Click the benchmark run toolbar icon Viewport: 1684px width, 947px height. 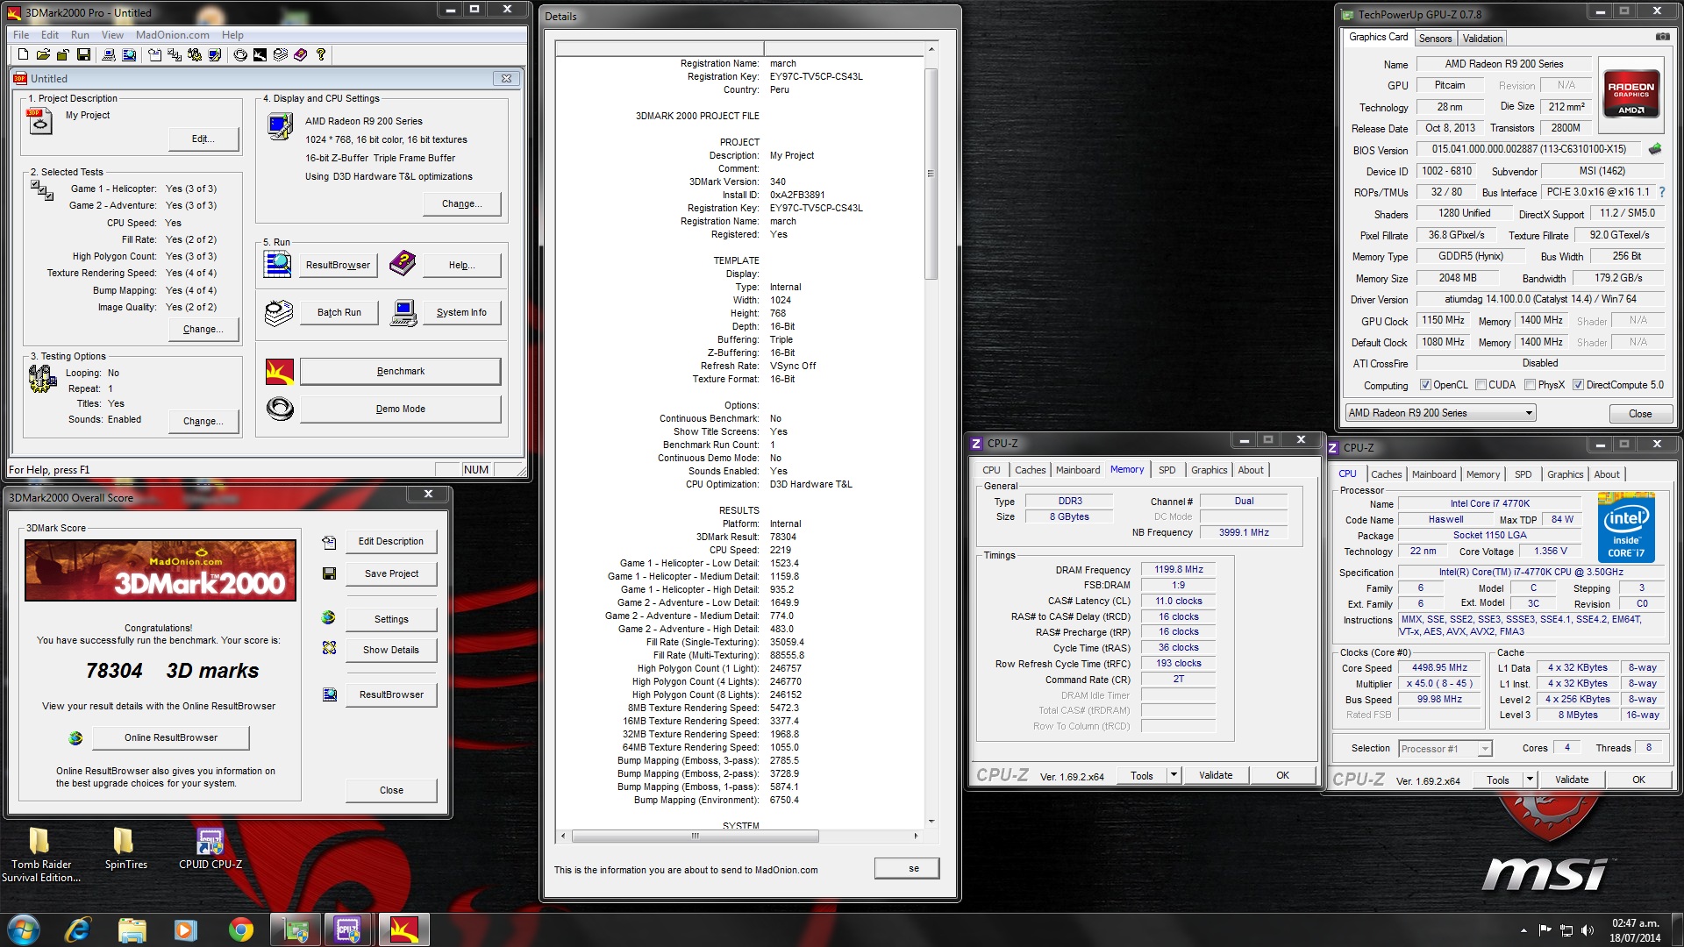tap(260, 54)
